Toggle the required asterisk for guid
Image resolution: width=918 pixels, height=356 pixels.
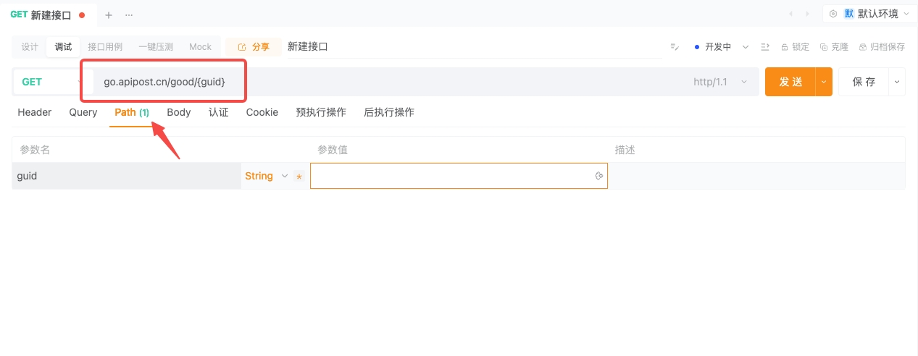pos(299,177)
